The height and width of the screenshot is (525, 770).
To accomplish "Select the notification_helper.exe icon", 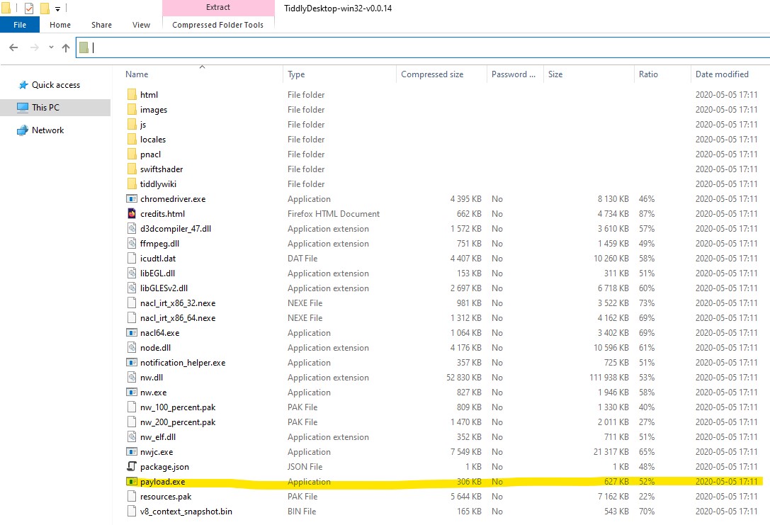I will (x=132, y=363).
